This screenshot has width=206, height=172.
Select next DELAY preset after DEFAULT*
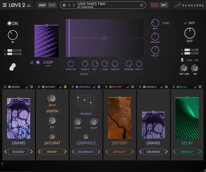click(x=200, y=152)
